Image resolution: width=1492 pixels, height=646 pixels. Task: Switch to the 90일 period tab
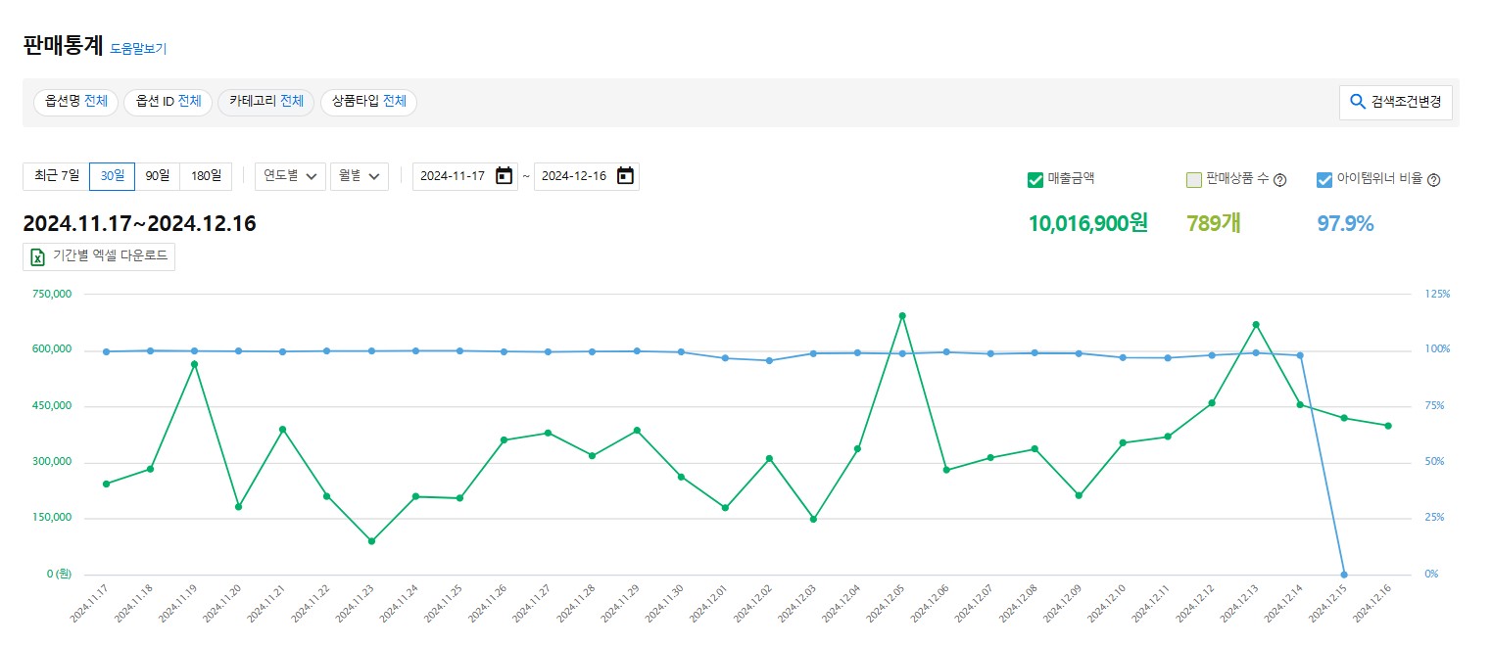coord(157,176)
